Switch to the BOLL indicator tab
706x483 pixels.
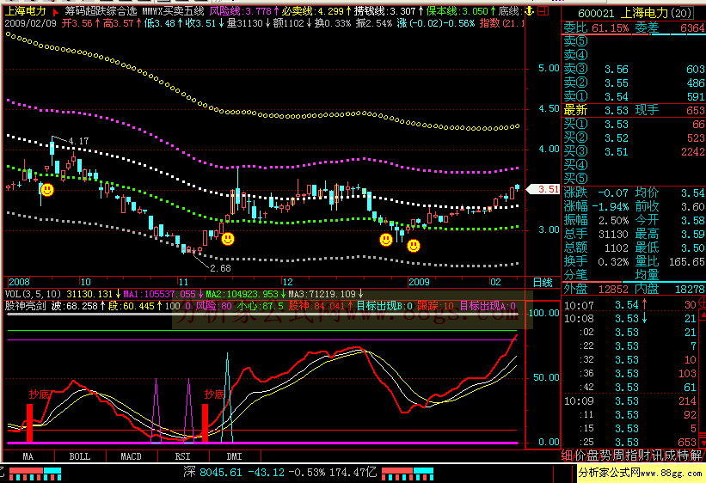coord(80,456)
